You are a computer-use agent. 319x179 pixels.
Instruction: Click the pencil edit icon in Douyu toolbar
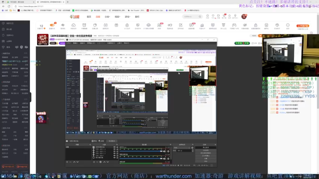(x=181, y=25)
